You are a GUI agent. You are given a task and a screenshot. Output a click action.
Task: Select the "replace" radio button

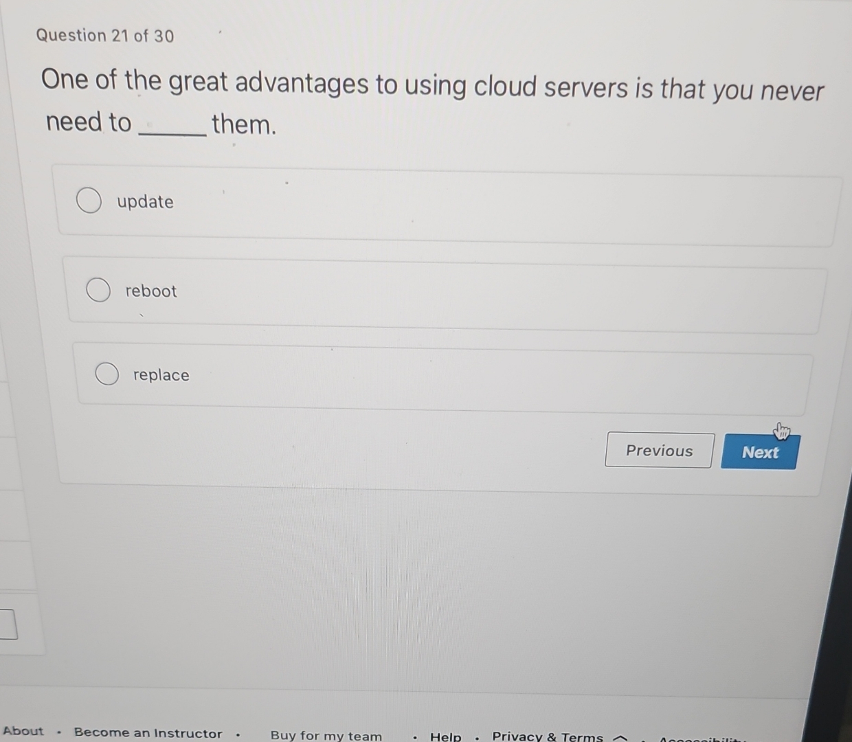pos(107,374)
